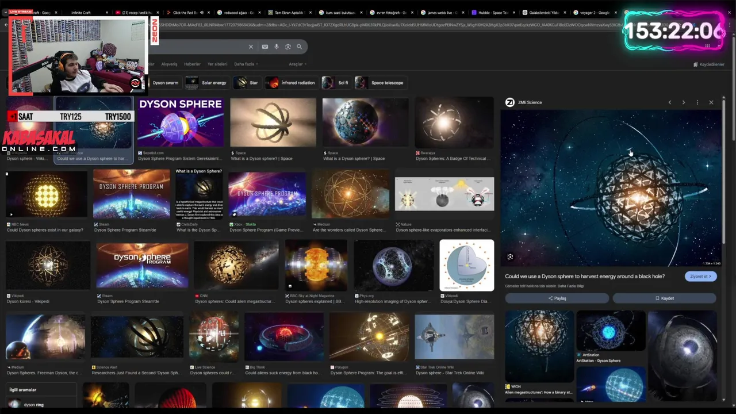Open Xbox Dyson Sphere Program Game Preview thumbnail
Image resolution: width=736 pixels, height=414 pixels.
pyautogui.click(x=267, y=194)
